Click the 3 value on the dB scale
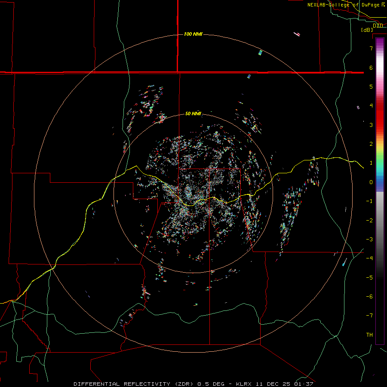 click(x=371, y=125)
